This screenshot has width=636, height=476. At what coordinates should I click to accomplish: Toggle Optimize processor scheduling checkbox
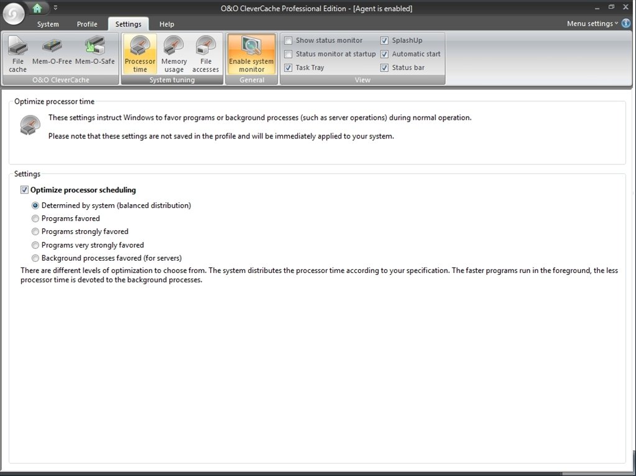(x=24, y=190)
